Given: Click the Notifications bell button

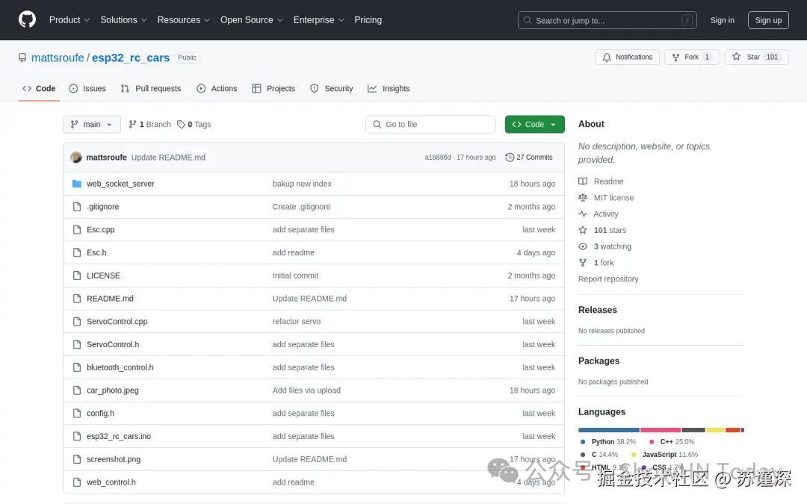Looking at the screenshot, I should [x=628, y=57].
